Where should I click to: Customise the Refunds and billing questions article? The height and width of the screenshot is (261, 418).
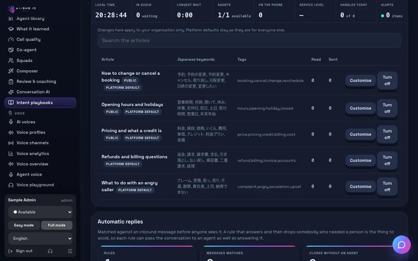tap(361, 161)
